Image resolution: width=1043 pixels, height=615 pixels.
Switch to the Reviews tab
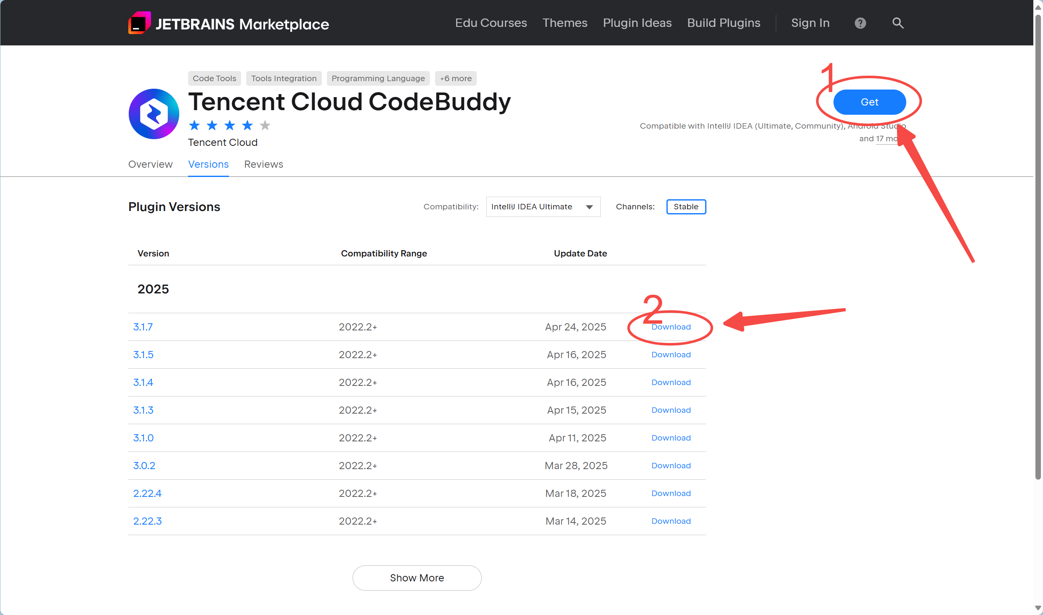point(263,164)
